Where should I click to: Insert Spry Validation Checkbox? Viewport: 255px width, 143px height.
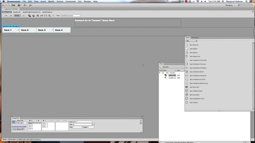click(198, 68)
